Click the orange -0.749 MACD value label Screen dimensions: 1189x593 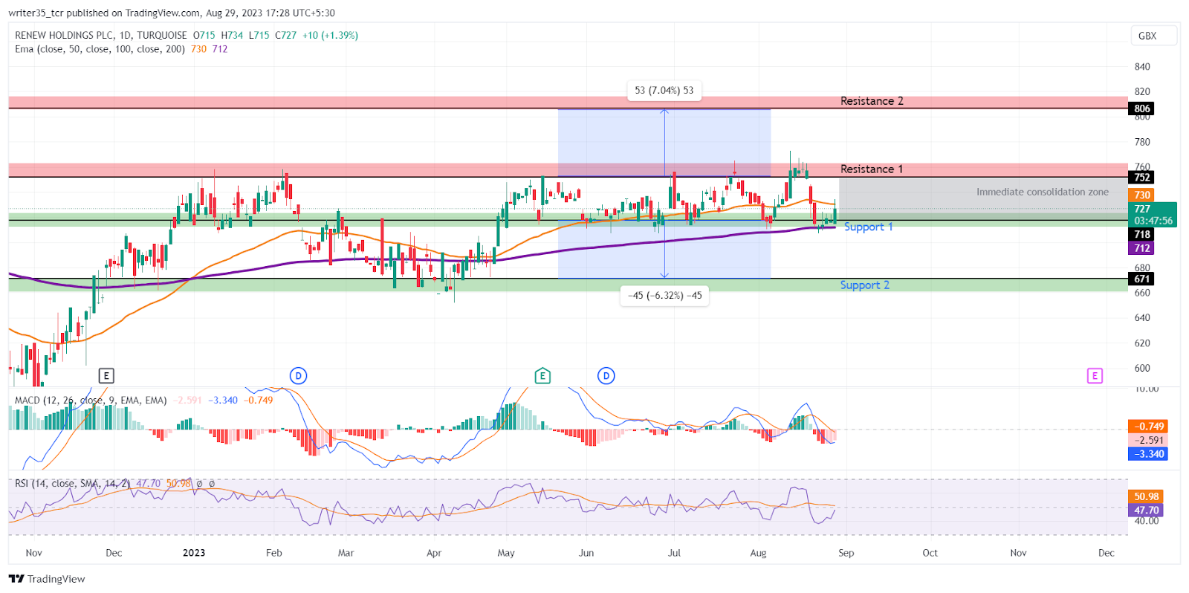click(1149, 427)
